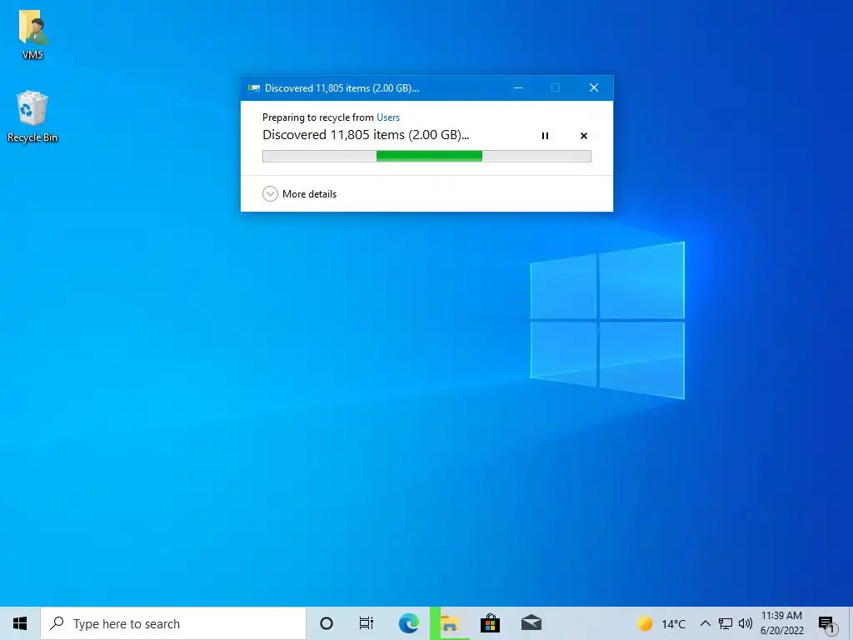The width and height of the screenshot is (853, 640).
Task: Launch Microsoft Edge from the taskbar
Action: point(408,623)
